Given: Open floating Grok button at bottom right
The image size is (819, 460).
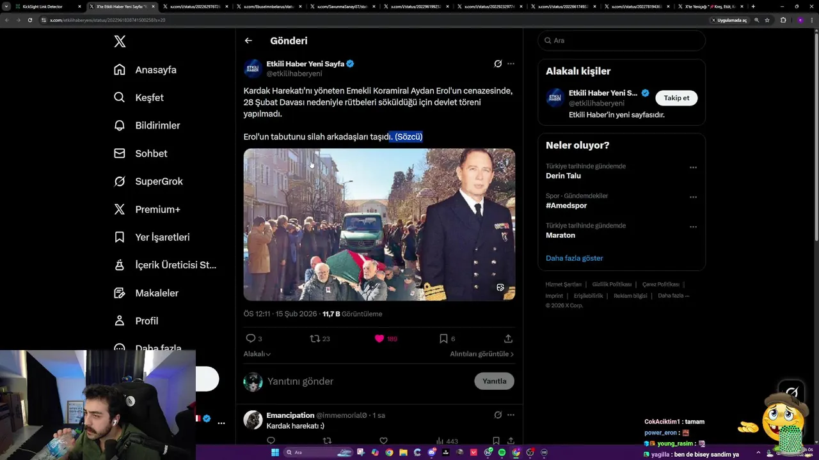Looking at the screenshot, I should [x=792, y=392].
